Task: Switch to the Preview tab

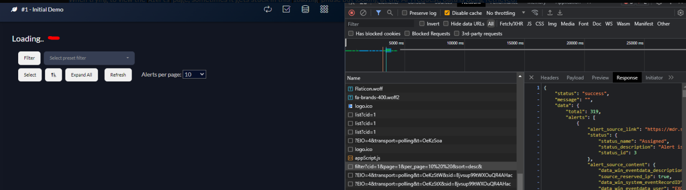Action: [x=600, y=78]
